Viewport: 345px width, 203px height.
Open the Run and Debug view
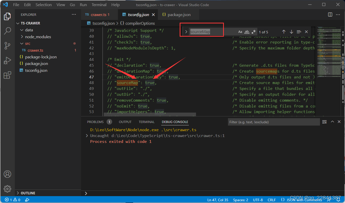pos(7,60)
